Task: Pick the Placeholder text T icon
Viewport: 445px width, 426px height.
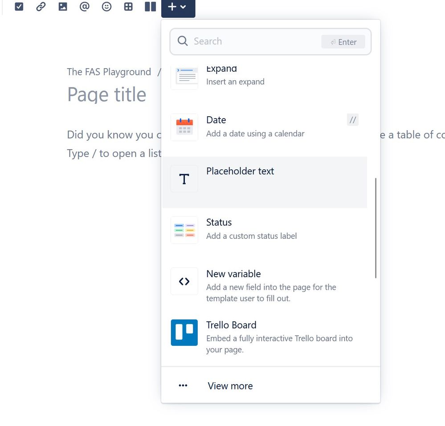Action: 184,179
